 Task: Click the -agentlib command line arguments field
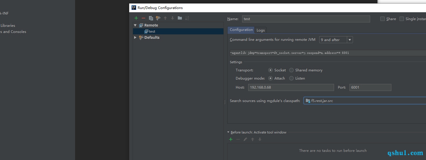pyautogui.click(x=328, y=53)
